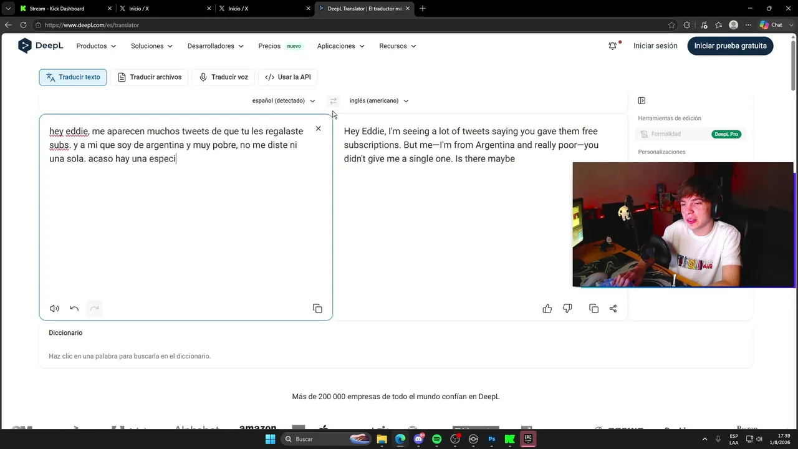Open the target language dropdown inglés (americano)
The image size is (798, 449).
tap(379, 101)
